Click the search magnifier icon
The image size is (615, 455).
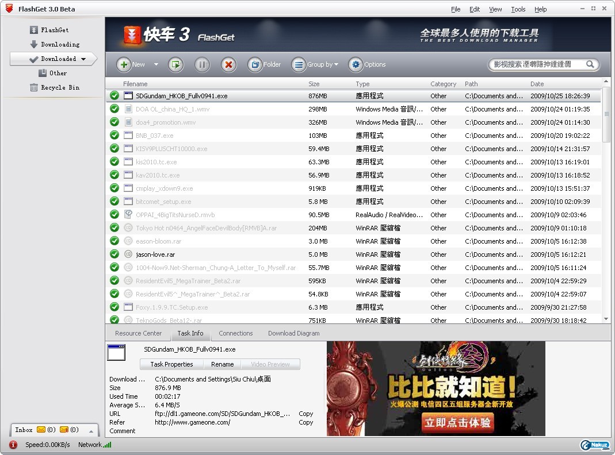[x=590, y=64]
